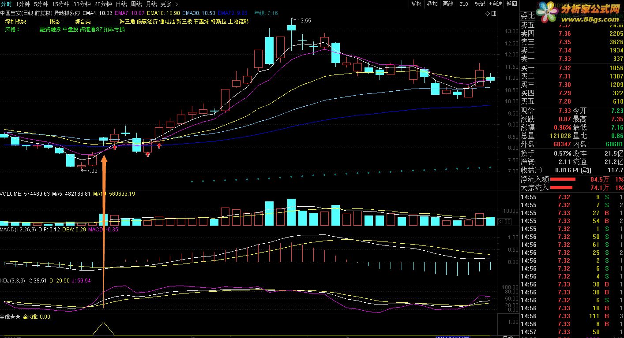Click the 异动抓涨停 indicator name
Image resolution: width=624 pixels, height=338 pixels.
coord(66,14)
